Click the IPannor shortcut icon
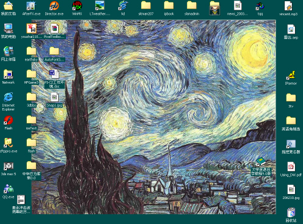Screen dimensions: 303x224 tap(291, 75)
